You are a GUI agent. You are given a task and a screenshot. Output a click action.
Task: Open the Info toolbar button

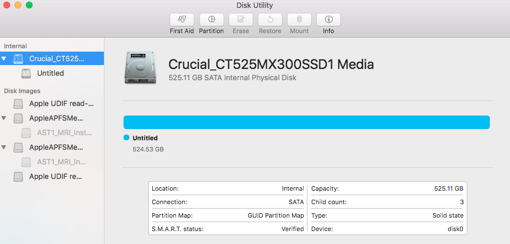pyautogui.click(x=329, y=20)
